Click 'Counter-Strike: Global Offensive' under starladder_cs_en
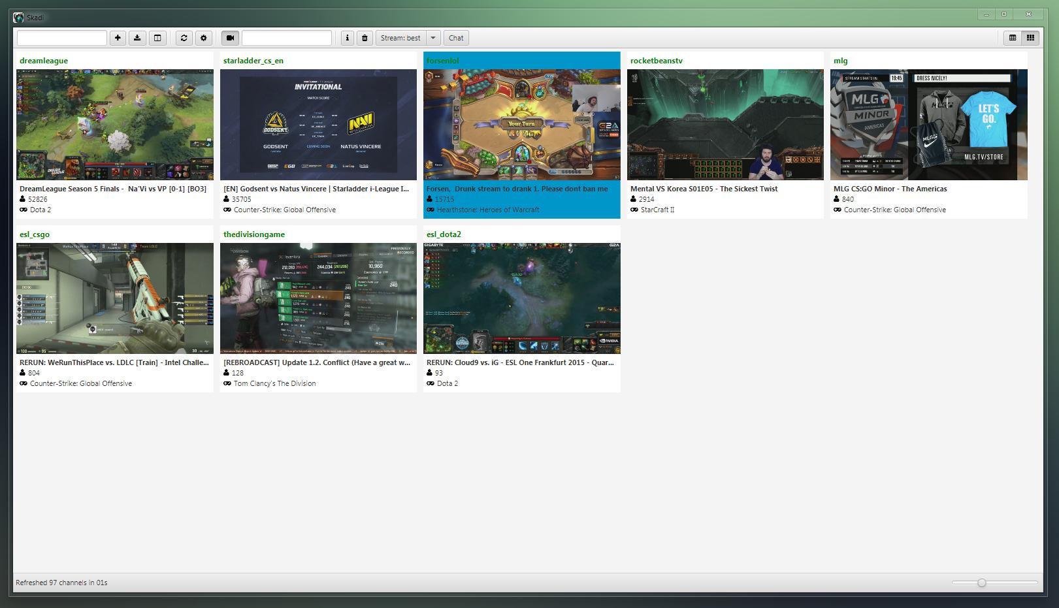 click(x=285, y=210)
